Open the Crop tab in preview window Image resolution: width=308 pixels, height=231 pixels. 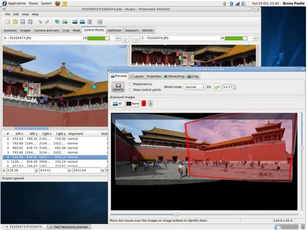pos(193,76)
